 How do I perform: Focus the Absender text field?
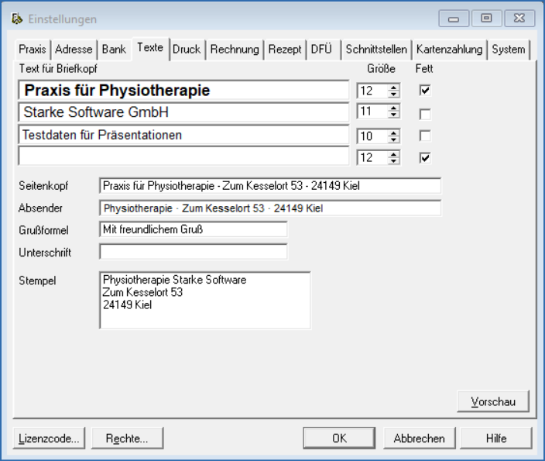click(270, 208)
